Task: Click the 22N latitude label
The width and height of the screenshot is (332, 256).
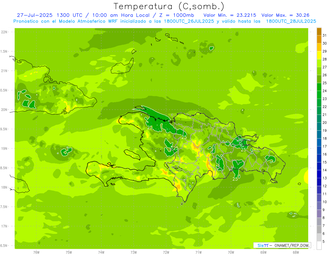Action: 4,32
